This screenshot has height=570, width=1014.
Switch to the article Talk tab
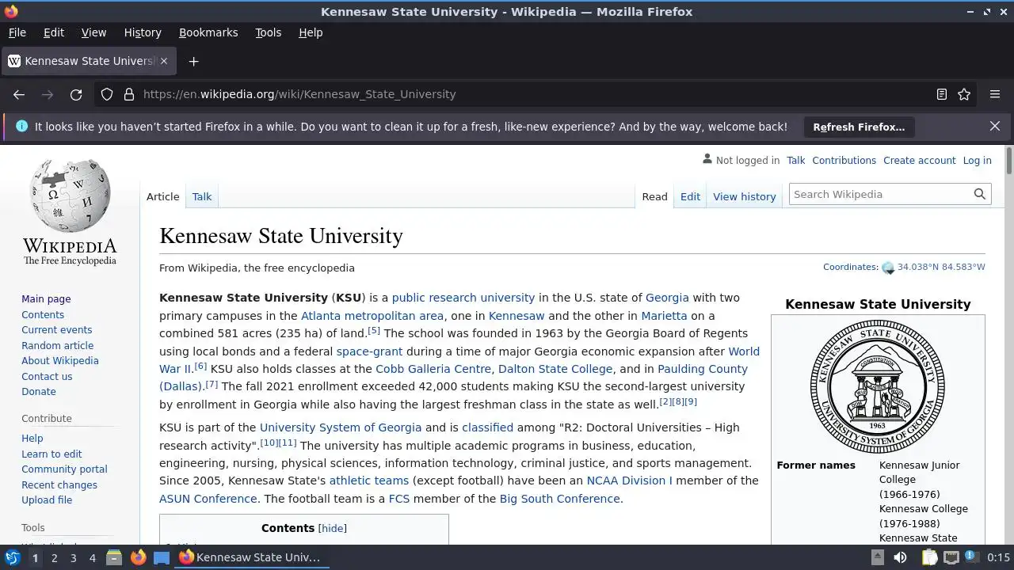pyautogui.click(x=202, y=196)
